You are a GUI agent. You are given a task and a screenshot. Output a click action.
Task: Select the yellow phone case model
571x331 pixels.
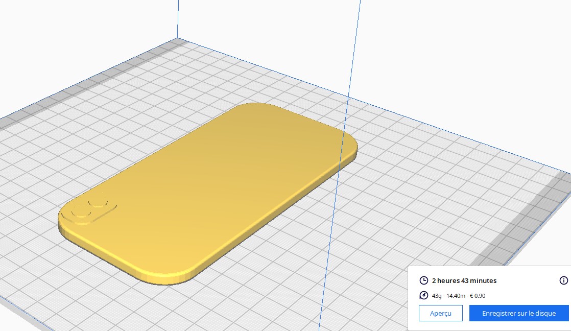click(x=207, y=193)
